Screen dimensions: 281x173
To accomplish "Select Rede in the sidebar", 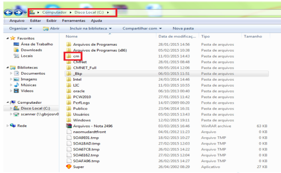I will (22, 126).
